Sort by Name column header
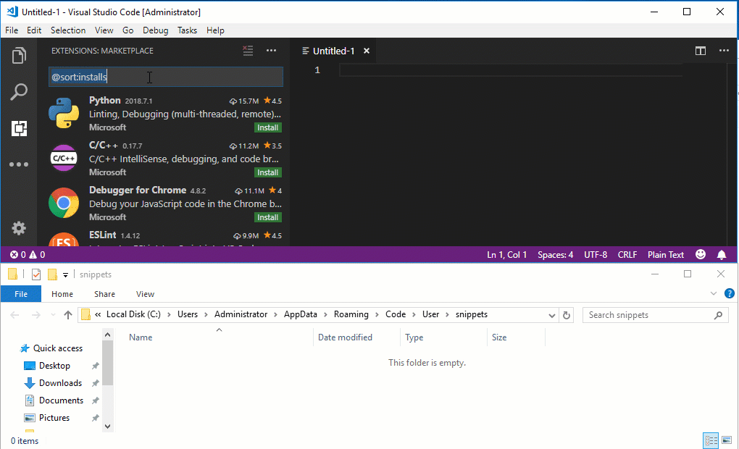The height and width of the screenshot is (449, 739). 141,337
